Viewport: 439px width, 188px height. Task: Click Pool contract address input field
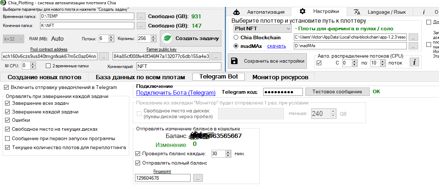49,56
